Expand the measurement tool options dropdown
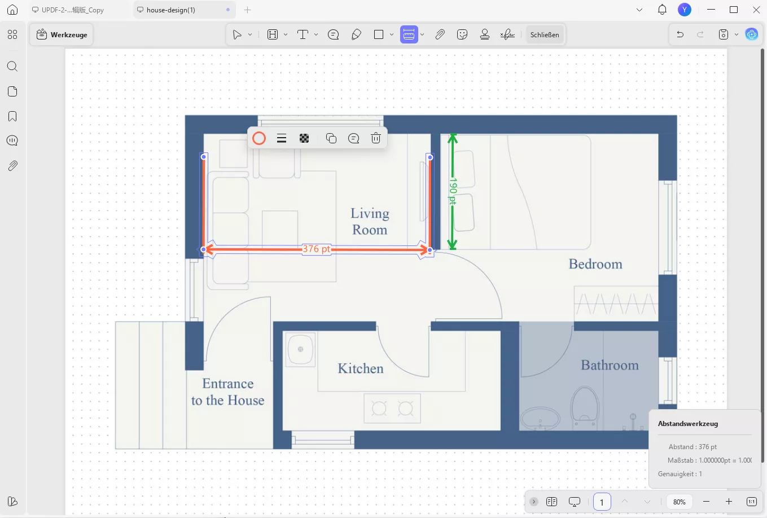The height and width of the screenshot is (518, 767). pyautogui.click(x=422, y=34)
